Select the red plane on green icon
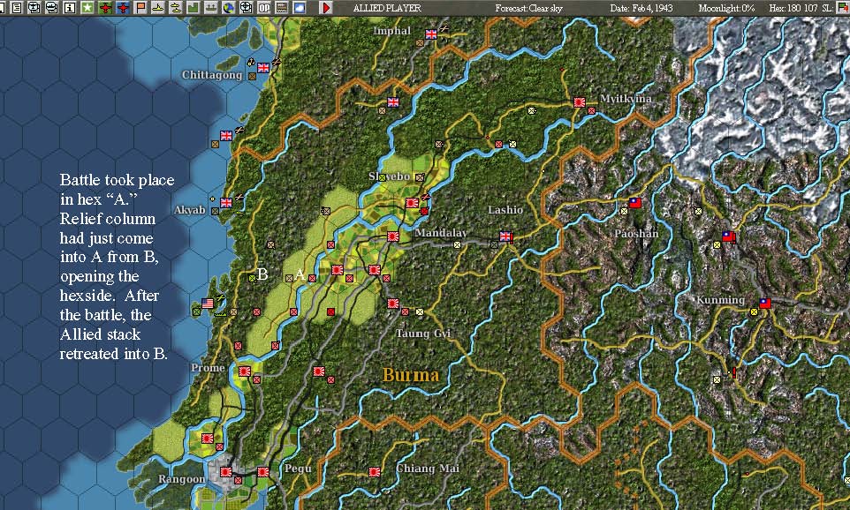 (105, 8)
